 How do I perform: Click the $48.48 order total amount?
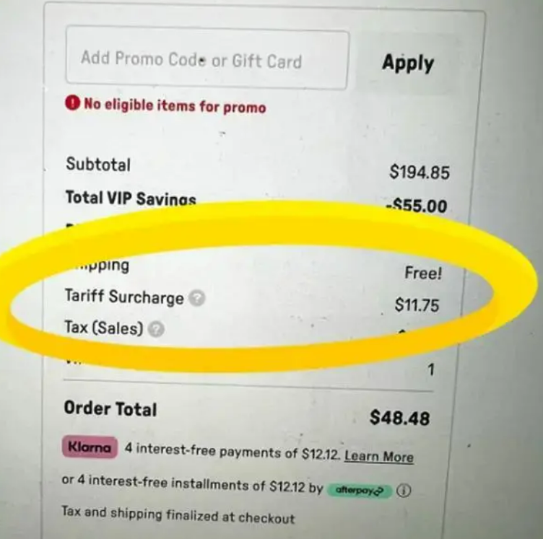pos(399,418)
